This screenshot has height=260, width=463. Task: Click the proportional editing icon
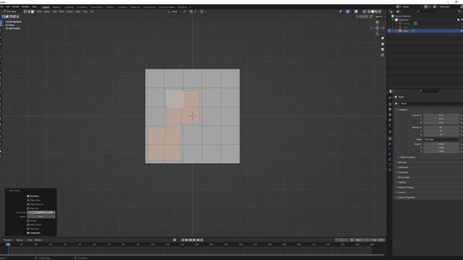point(202,12)
